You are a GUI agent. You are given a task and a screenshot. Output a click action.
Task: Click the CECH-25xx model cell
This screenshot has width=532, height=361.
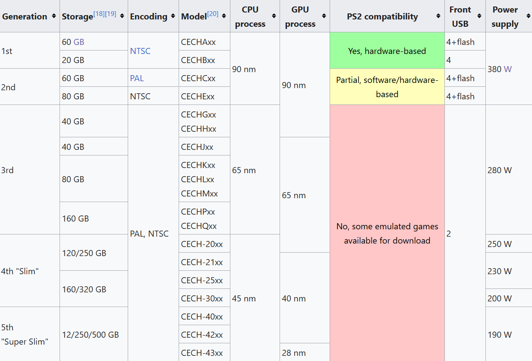(x=205, y=280)
